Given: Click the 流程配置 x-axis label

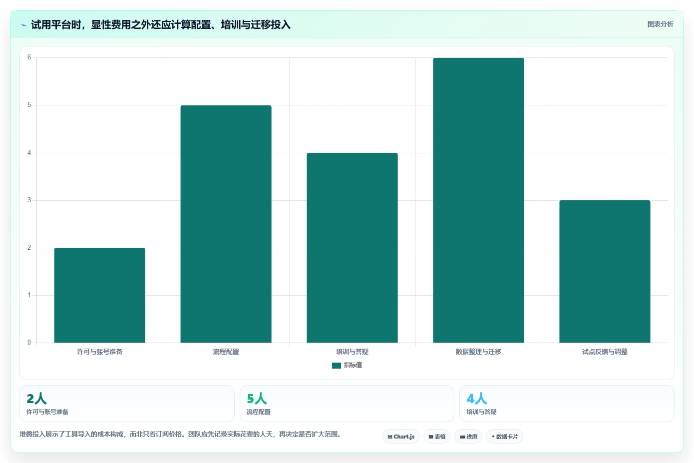Looking at the screenshot, I should pyautogui.click(x=226, y=352).
